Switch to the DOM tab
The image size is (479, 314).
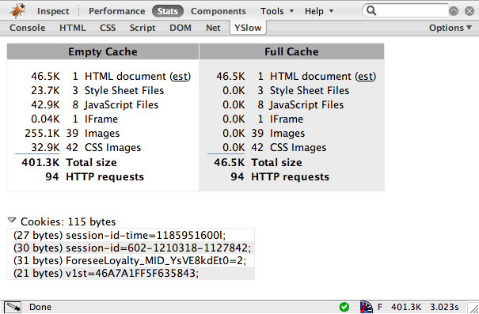(x=181, y=28)
